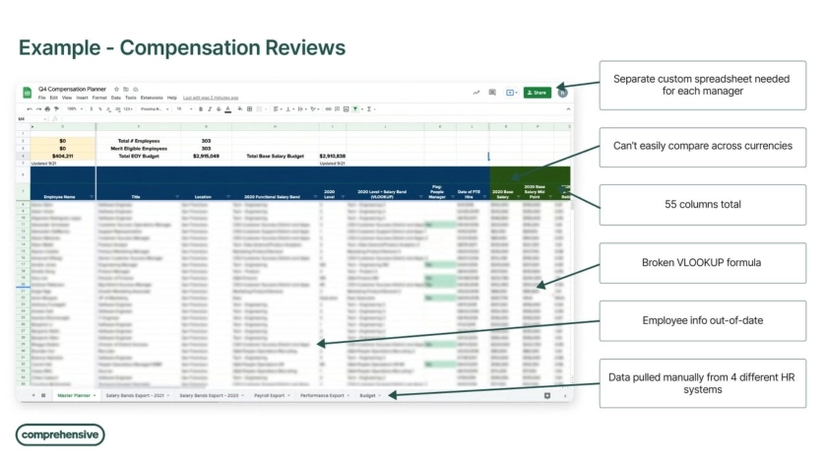Open the zoom level dropdown
This screenshot has width=827, height=466.
73,109
